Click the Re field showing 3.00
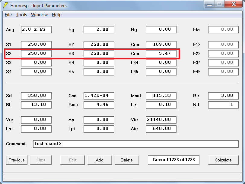The image size is (245, 184). point(223,96)
